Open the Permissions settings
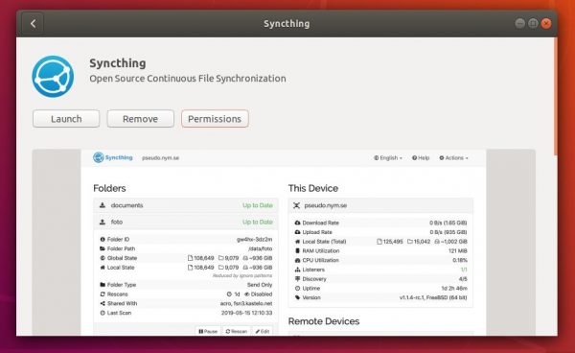 click(x=215, y=119)
